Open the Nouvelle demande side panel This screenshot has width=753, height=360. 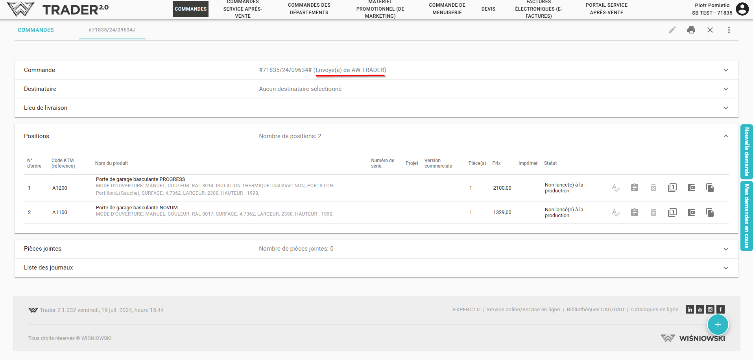point(746,151)
